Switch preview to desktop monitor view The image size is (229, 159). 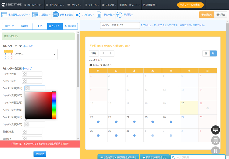(x=215, y=130)
